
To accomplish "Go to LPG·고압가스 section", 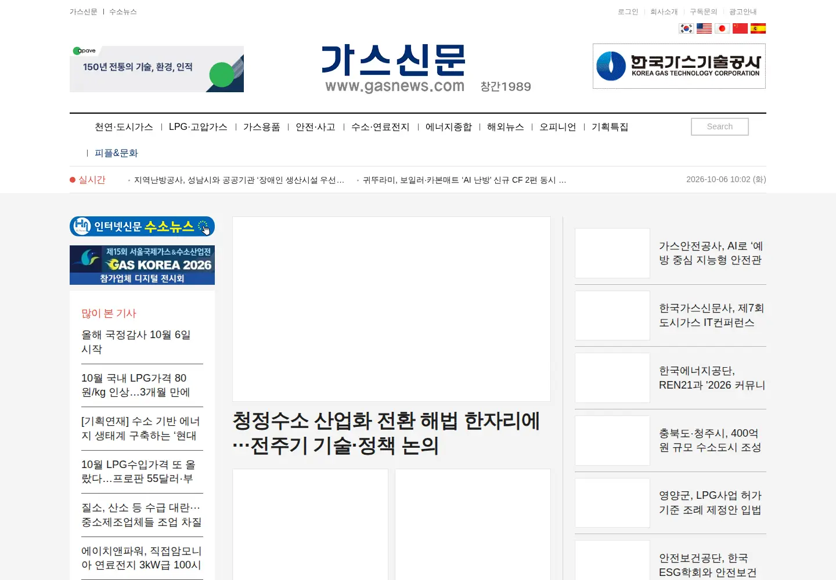I will 198,127.
